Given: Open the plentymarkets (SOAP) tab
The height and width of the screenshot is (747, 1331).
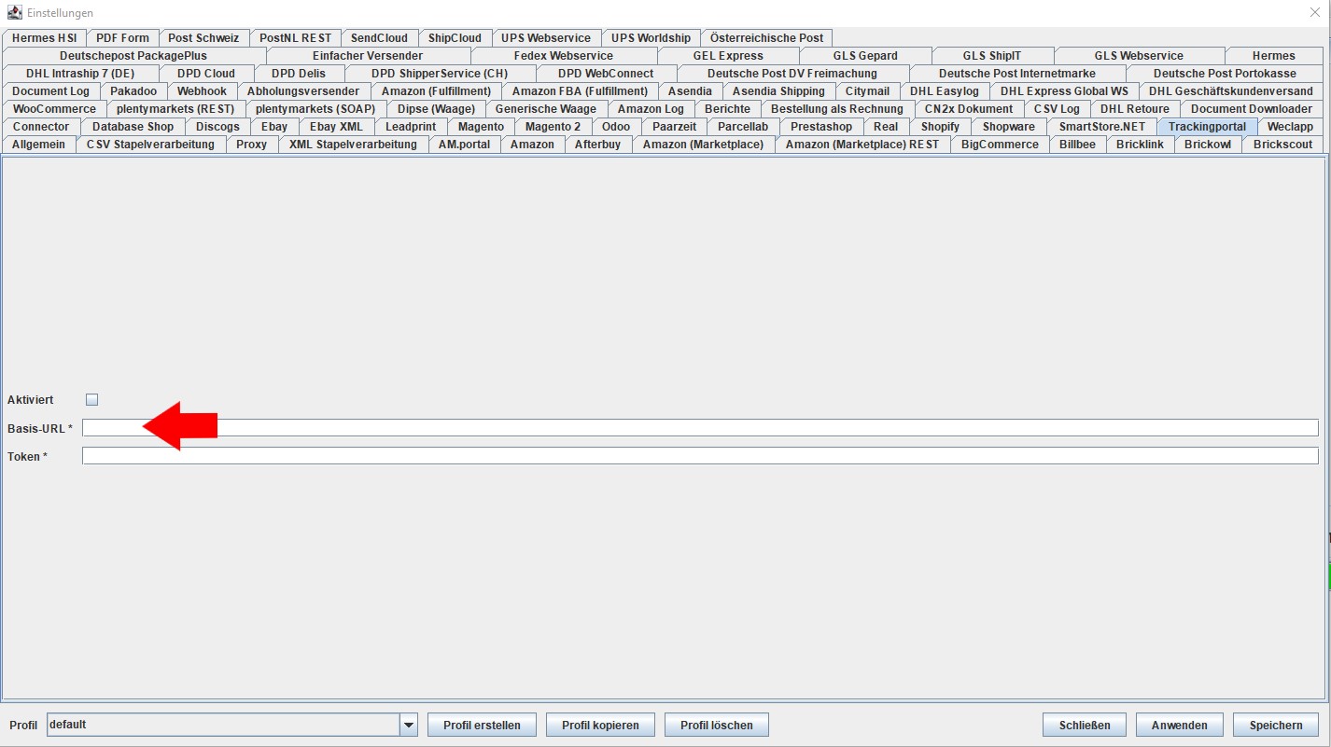Looking at the screenshot, I should pos(315,109).
